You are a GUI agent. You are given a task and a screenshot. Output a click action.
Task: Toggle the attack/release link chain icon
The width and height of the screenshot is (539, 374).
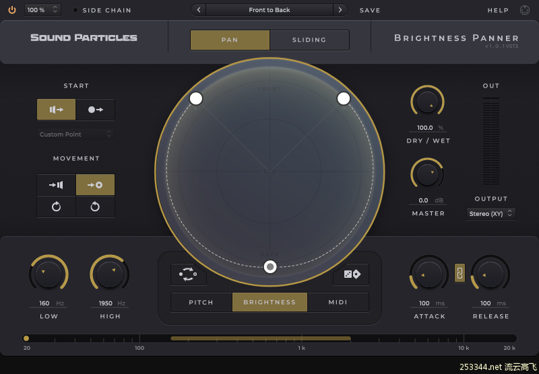click(x=460, y=273)
